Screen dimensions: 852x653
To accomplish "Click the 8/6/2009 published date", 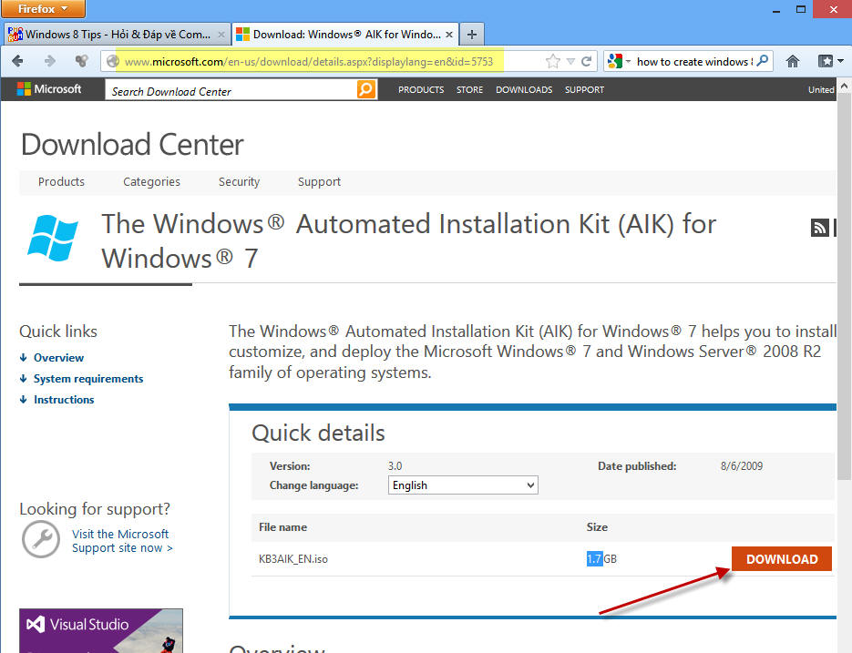I will click(x=742, y=466).
